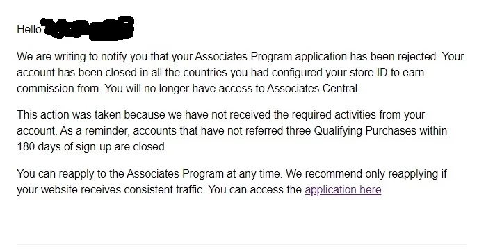Click the phrase "reapply to the Associates Program"
Image resolution: width=486 pixels, height=251 pixels.
click(x=140, y=174)
